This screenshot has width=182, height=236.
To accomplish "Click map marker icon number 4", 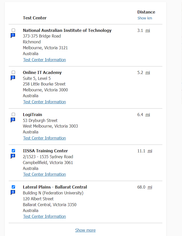I will tap(13, 156).
